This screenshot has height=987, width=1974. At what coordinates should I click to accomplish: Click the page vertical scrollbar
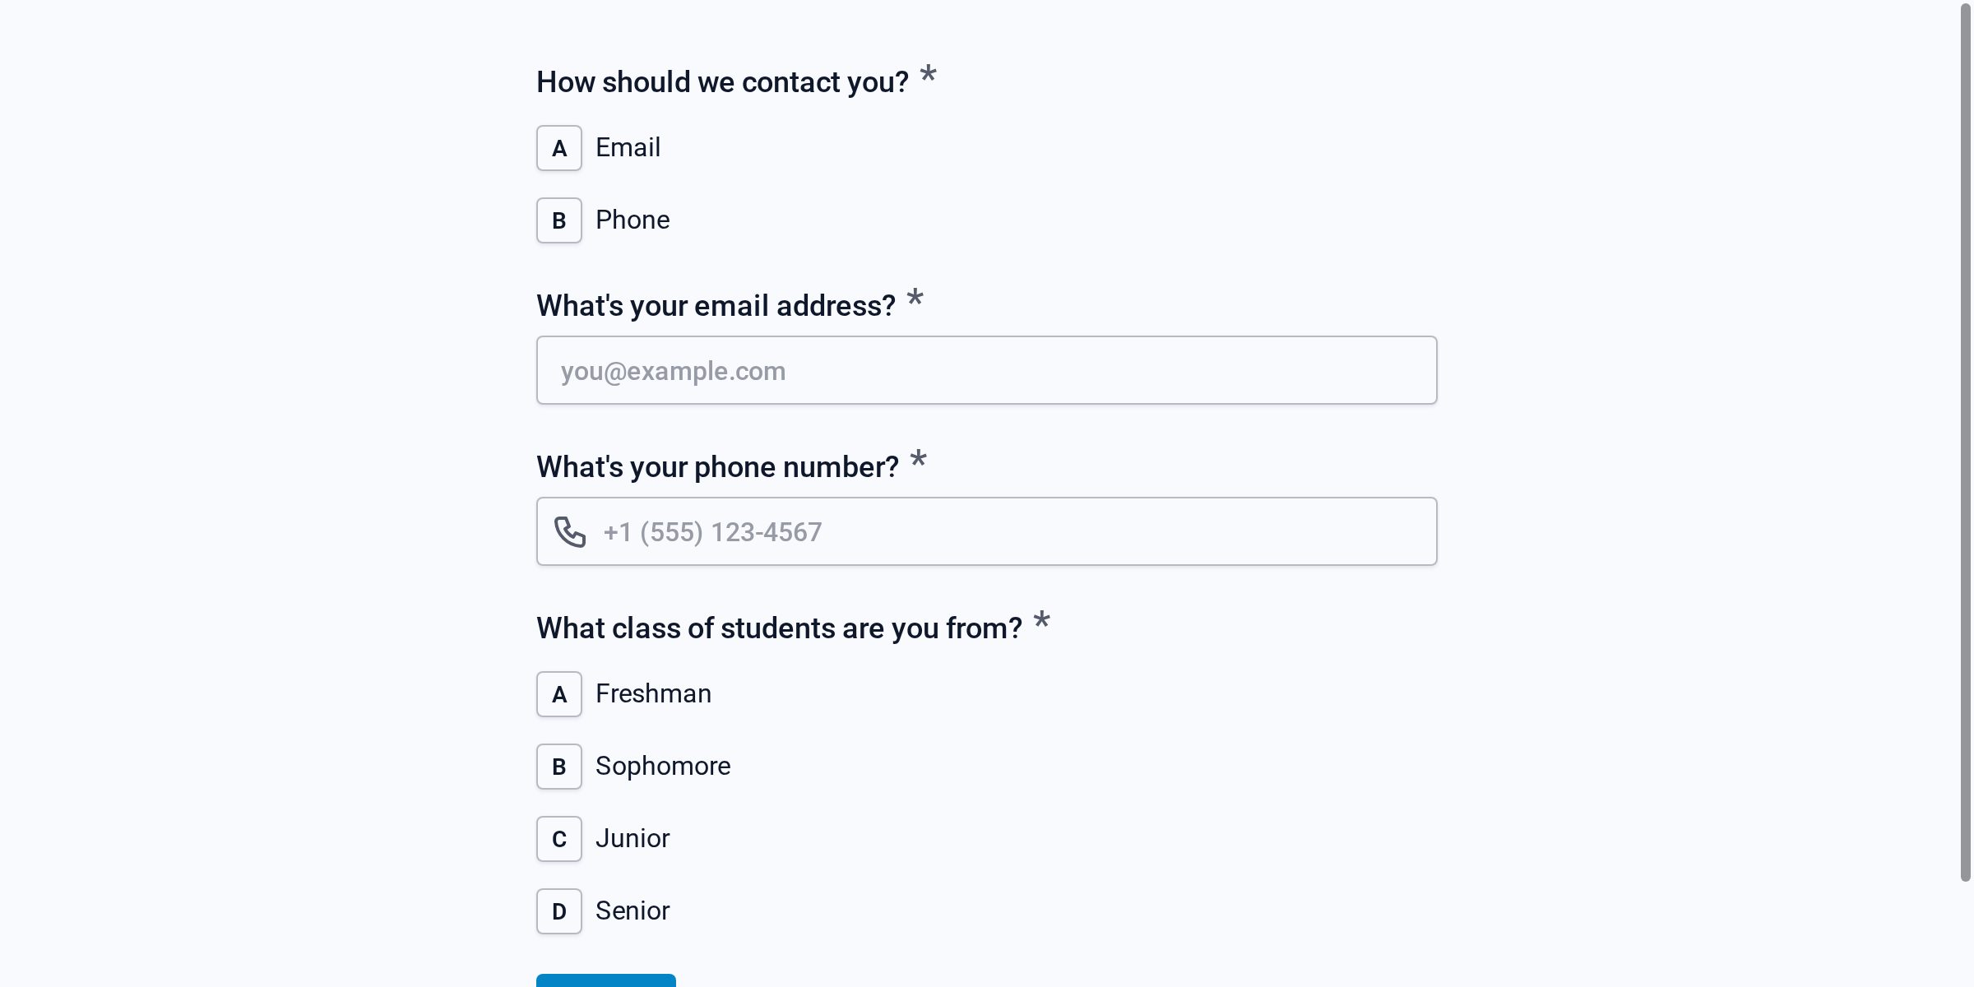[1965, 444]
